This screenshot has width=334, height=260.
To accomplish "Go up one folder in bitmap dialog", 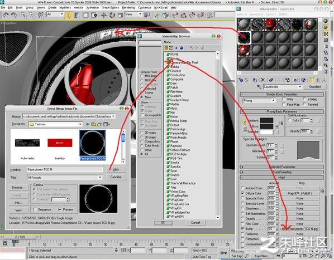I will tap(93, 124).
